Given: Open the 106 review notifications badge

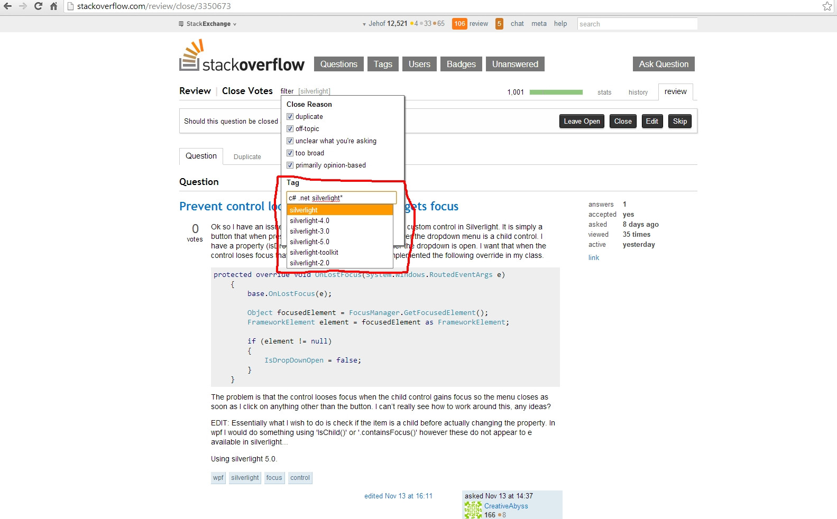Looking at the screenshot, I should point(459,24).
